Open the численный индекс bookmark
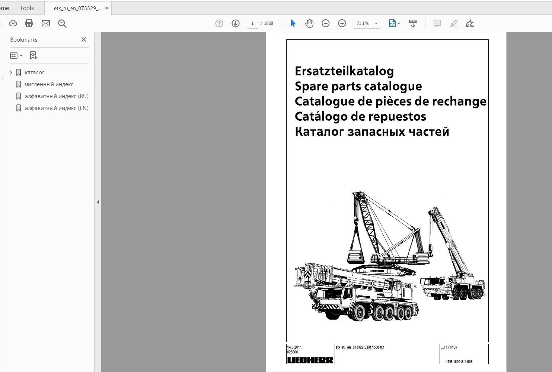Viewport: 552px width, 372px height. coord(49,84)
